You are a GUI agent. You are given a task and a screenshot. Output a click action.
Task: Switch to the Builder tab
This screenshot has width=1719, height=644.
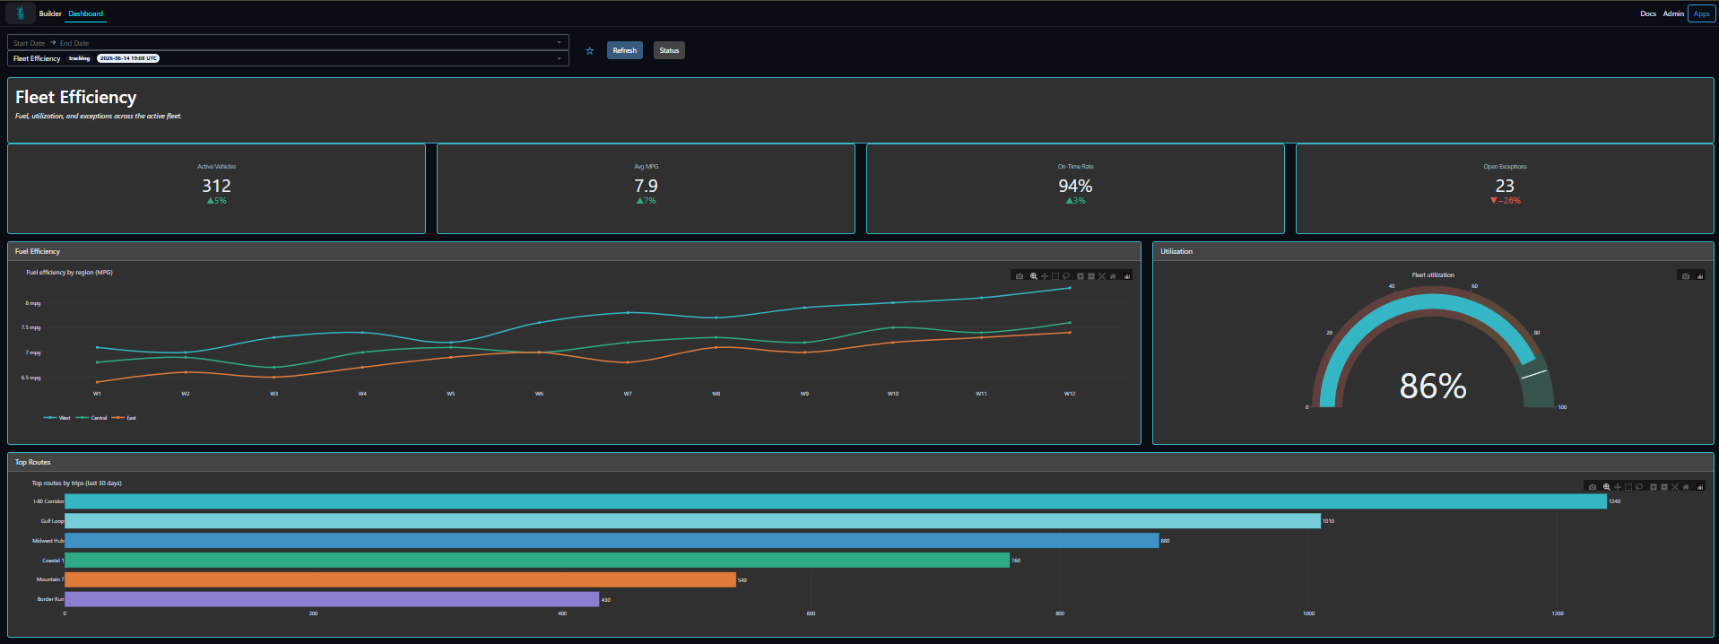click(50, 13)
